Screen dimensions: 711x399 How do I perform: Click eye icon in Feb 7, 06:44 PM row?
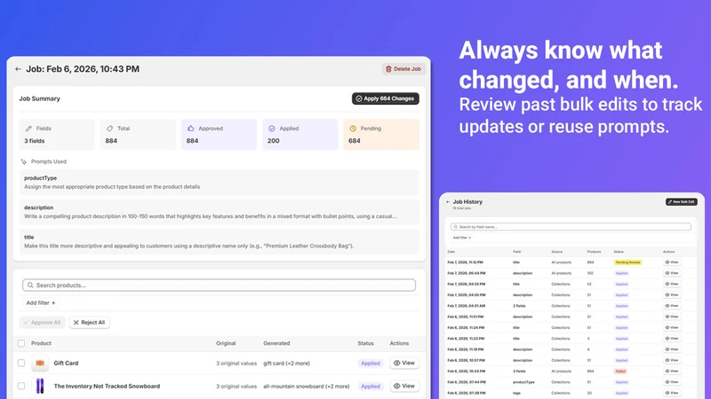pyautogui.click(x=667, y=273)
